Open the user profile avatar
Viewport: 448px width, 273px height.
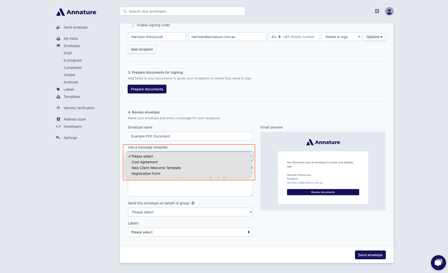[389, 11]
